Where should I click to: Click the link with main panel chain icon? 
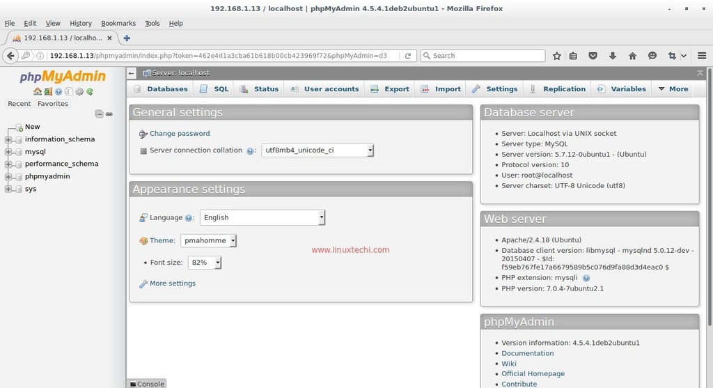[x=109, y=114]
